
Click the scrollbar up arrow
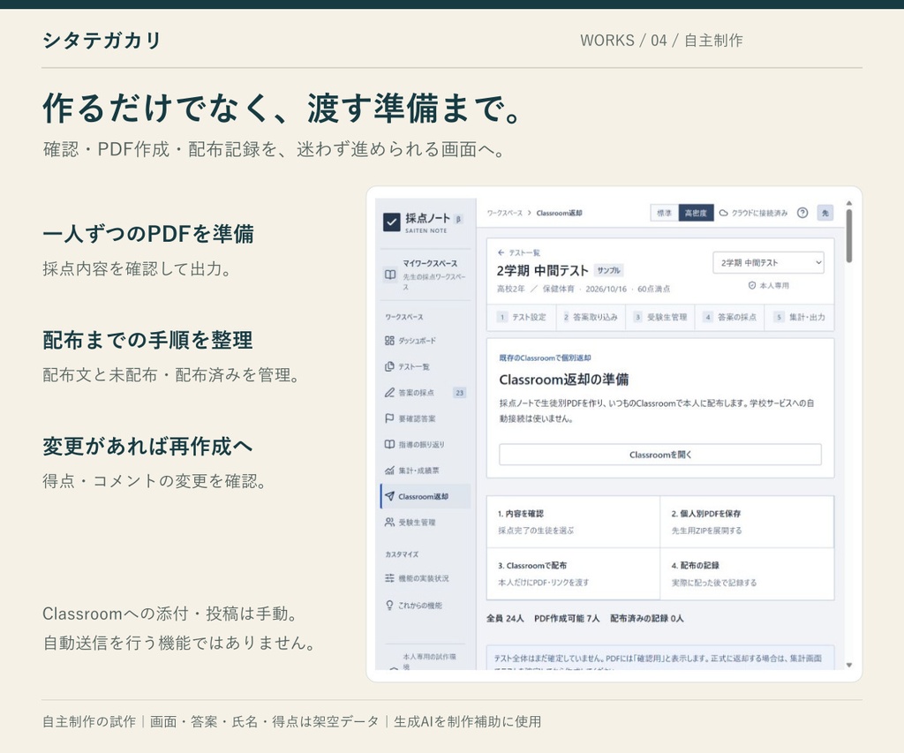point(848,203)
